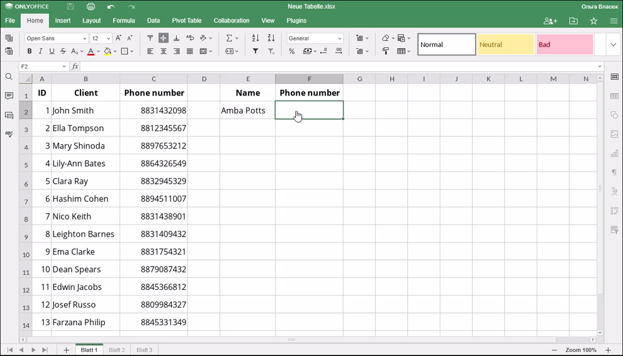Viewport: 623px width, 356px height.
Task: Switch to the Pivot Table tab
Action: click(187, 21)
